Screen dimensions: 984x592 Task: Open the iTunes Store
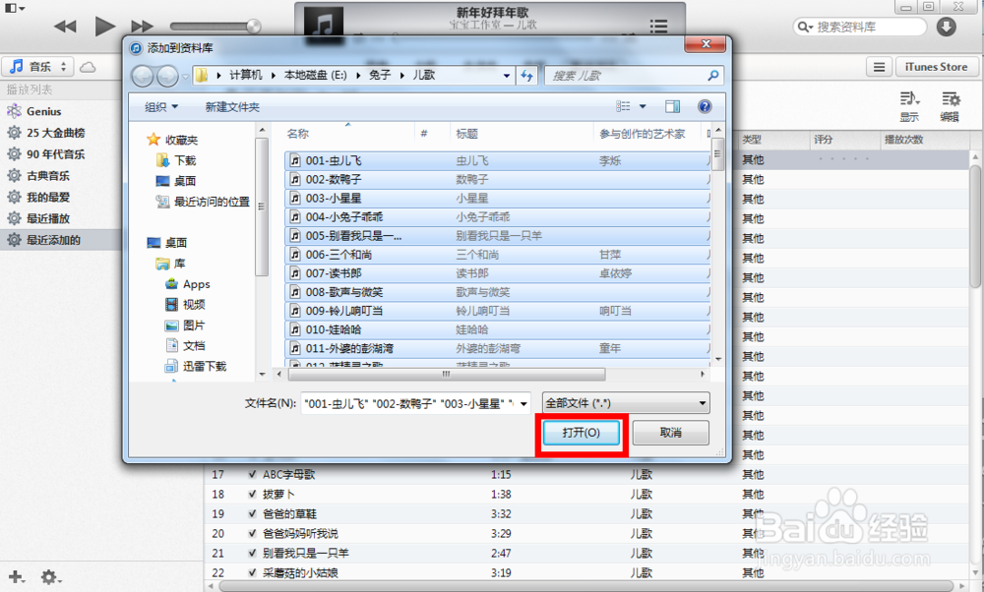[x=935, y=66]
